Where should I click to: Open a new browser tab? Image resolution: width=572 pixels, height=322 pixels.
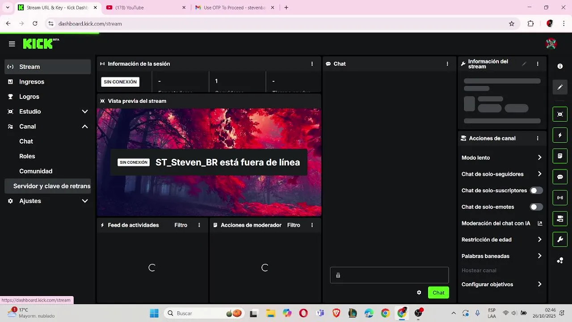[x=286, y=8]
